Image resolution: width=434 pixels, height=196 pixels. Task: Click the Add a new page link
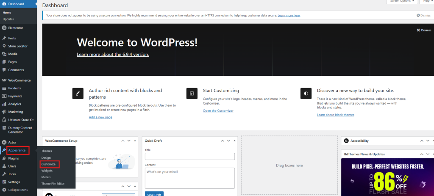[x=100, y=117]
